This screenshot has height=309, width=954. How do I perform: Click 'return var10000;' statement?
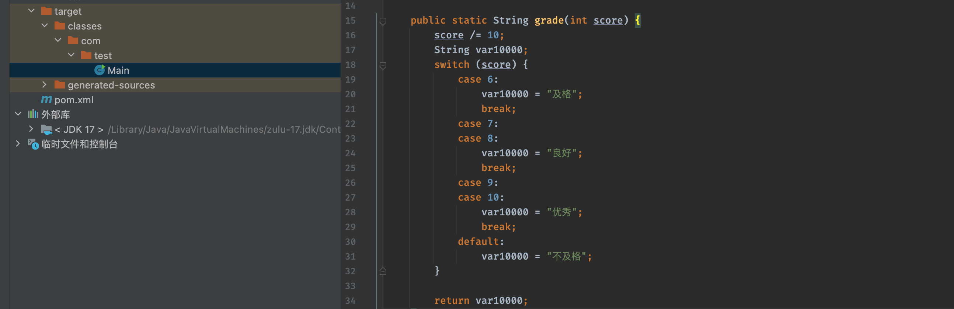[x=481, y=301]
